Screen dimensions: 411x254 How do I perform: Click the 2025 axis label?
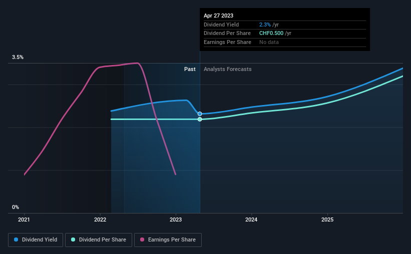pyautogui.click(x=327, y=219)
